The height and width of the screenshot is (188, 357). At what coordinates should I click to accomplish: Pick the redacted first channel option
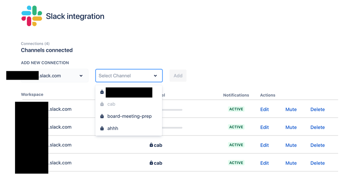pos(129,92)
